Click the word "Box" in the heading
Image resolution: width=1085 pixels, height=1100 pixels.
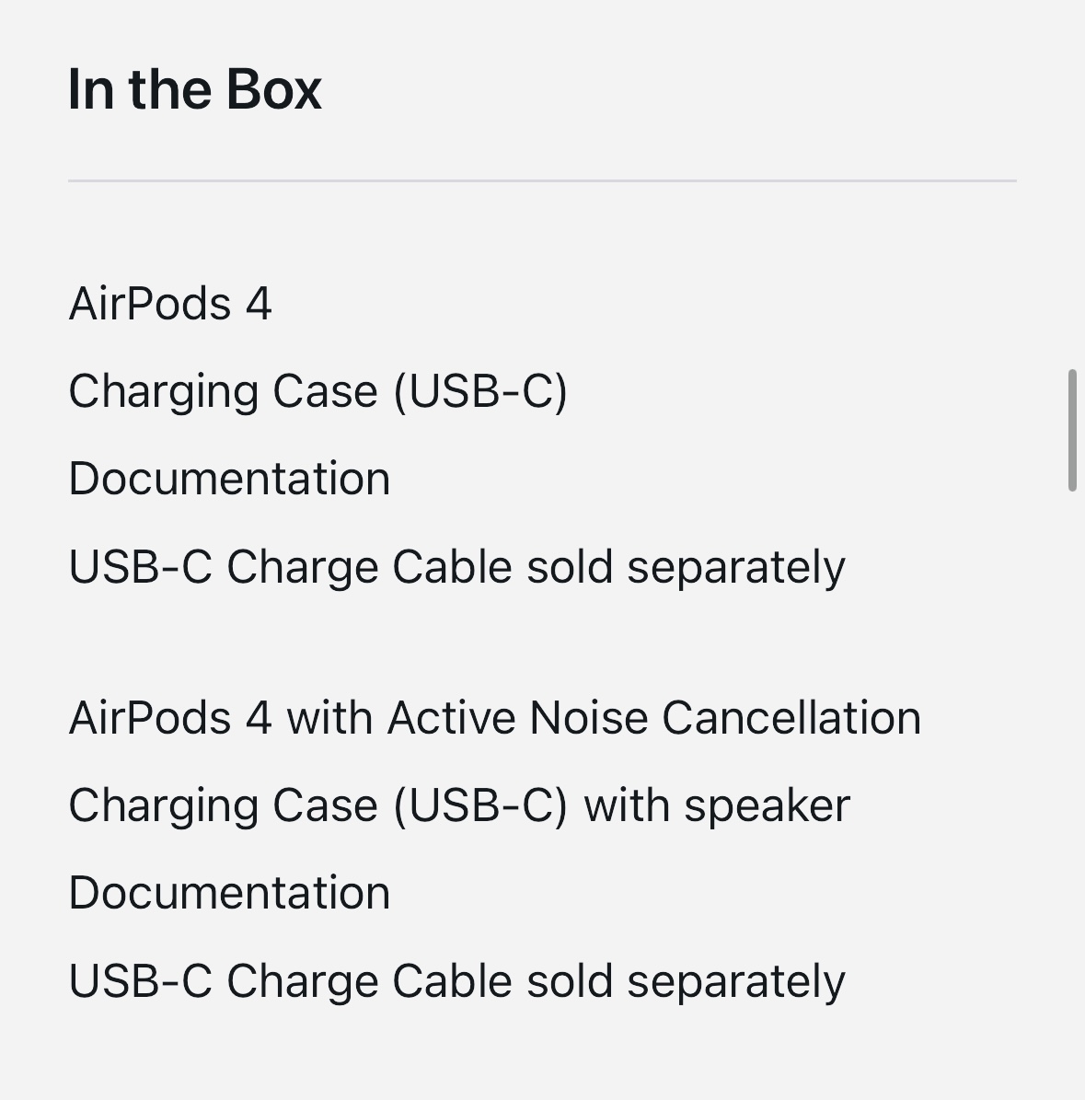coord(273,89)
